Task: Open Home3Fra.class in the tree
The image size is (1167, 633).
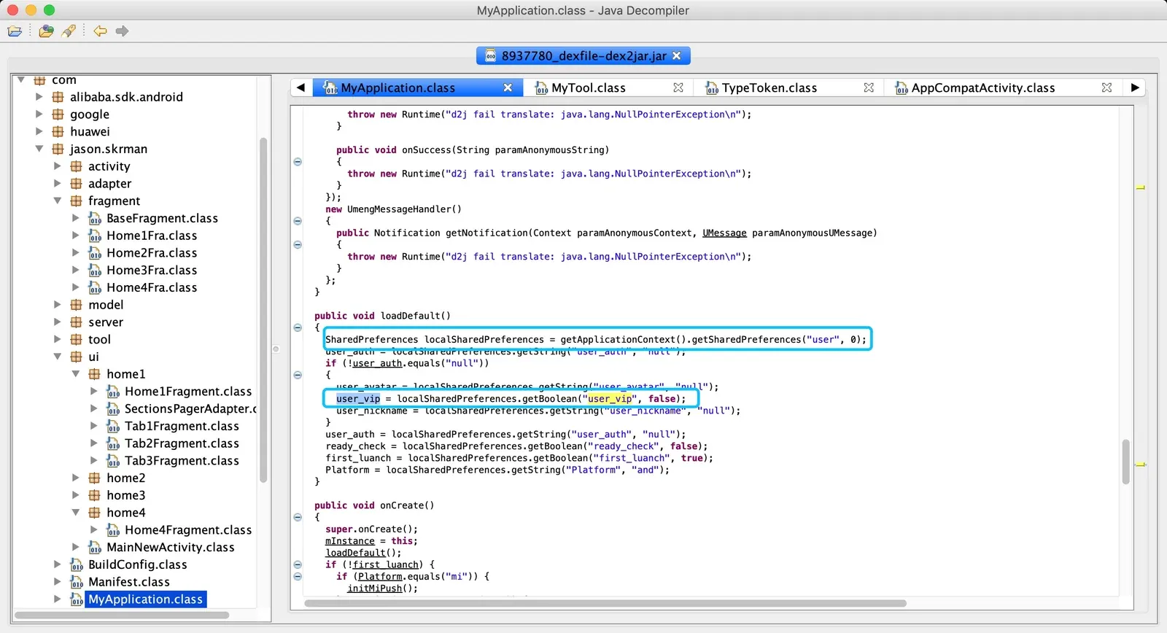Action: [x=152, y=270]
